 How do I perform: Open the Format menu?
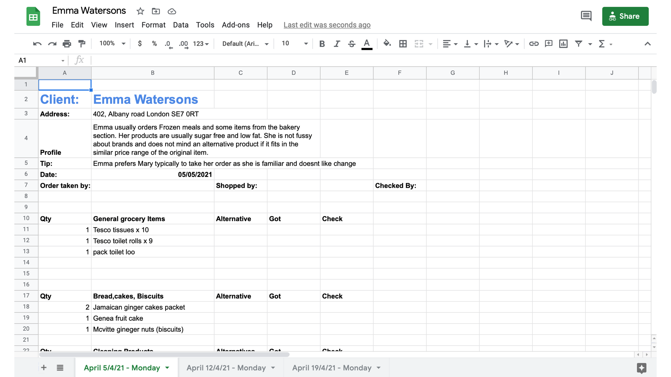pyautogui.click(x=153, y=25)
